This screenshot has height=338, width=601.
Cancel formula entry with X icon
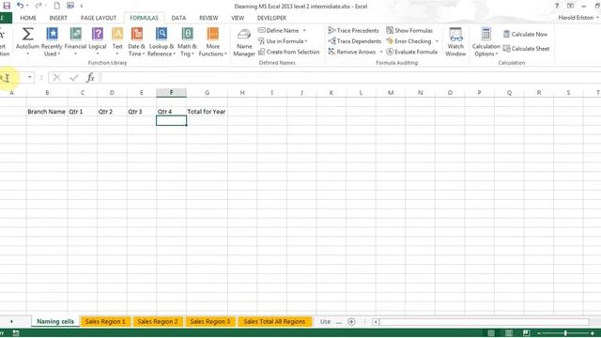[x=56, y=78]
